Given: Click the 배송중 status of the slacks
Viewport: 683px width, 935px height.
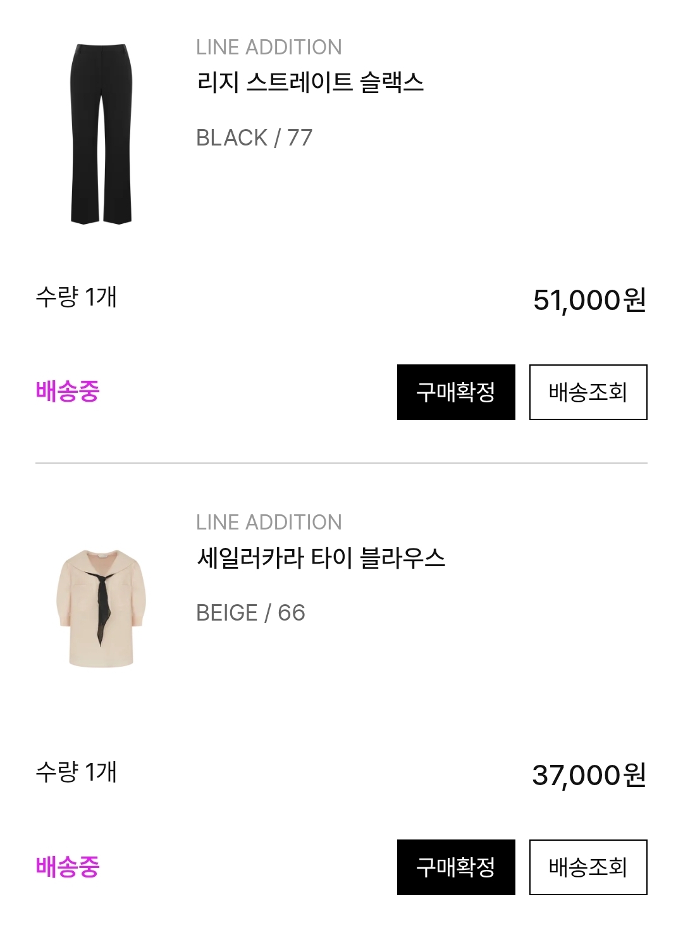Looking at the screenshot, I should click(x=68, y=392).
